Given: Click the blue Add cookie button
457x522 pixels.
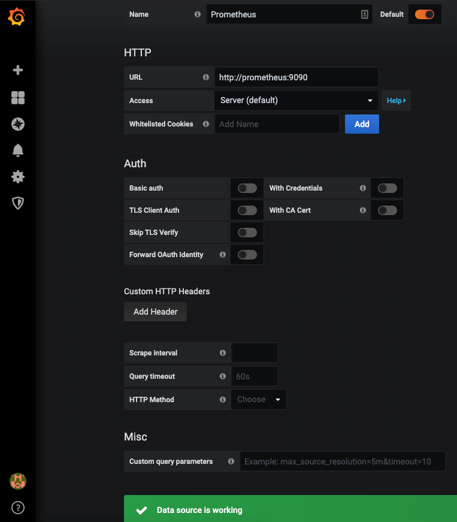Looking at the screenshot, I should (362, 124).
